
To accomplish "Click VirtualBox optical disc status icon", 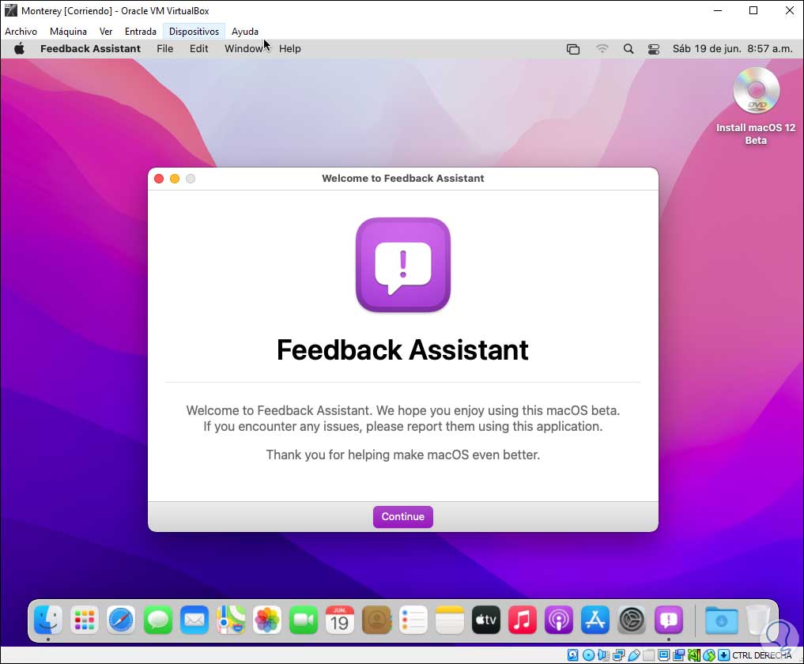I will 589,655.
